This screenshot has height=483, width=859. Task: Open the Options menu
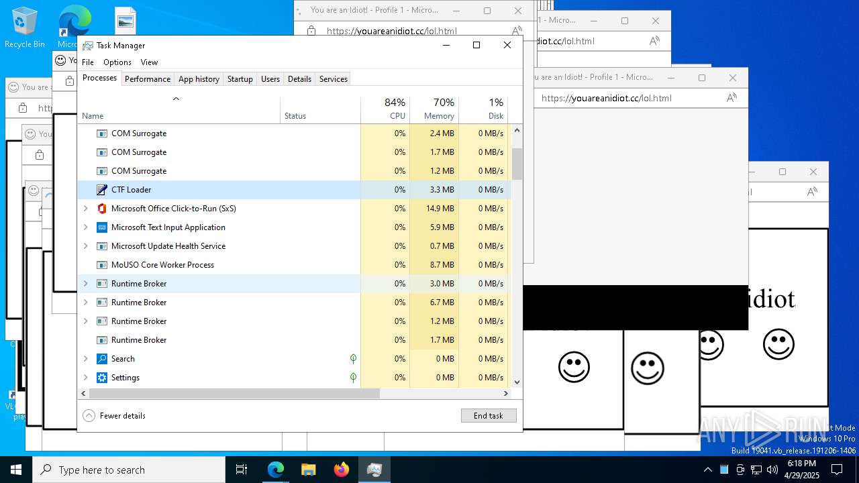pos(117,62)
